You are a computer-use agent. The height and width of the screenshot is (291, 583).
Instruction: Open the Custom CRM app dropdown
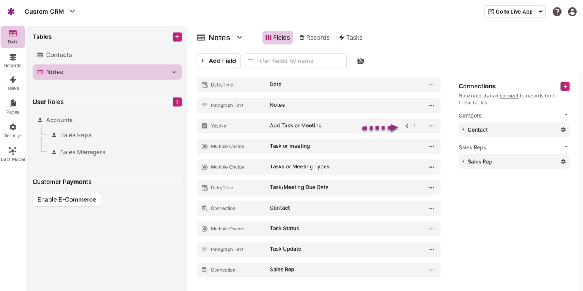(72, 12)
